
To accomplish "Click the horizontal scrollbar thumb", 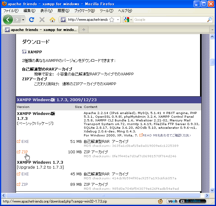I will point(103,195).
